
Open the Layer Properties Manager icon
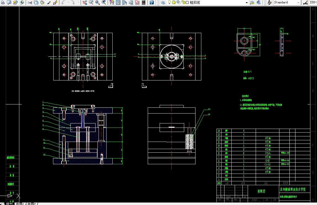pyautogui.click(x=163, y=2)
